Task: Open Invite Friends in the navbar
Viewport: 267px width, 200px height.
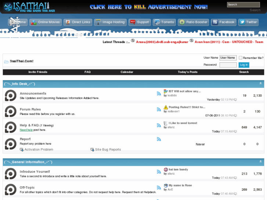Action: tap(38, 72)
